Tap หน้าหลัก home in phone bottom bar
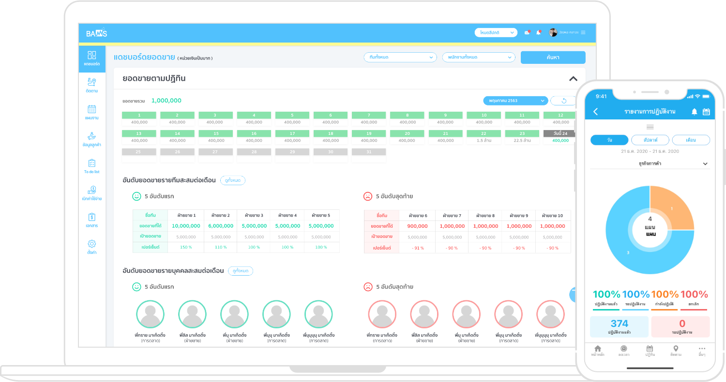The image size is (726, 382). (598, 351)
